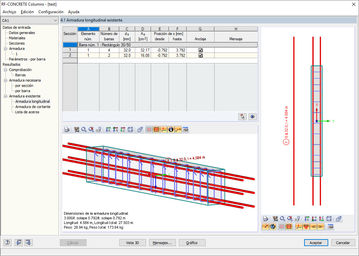Click the Gráfico button
This screenshot has width=359, height=256.
192,243
